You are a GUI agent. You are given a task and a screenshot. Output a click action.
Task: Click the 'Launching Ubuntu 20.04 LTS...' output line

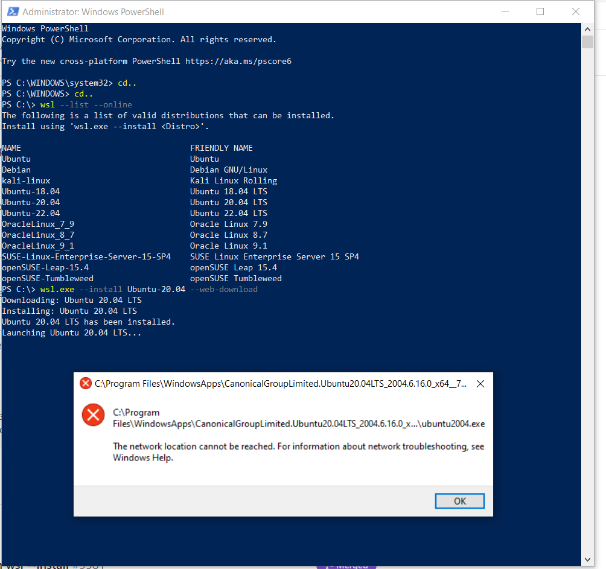click(x=72, y=333)
